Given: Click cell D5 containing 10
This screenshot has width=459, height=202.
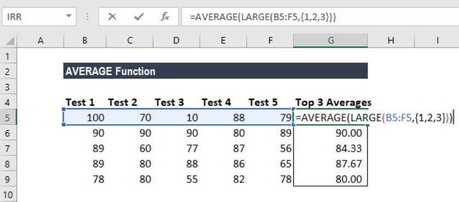Looking at the screenshot, I should pos(176,117).
